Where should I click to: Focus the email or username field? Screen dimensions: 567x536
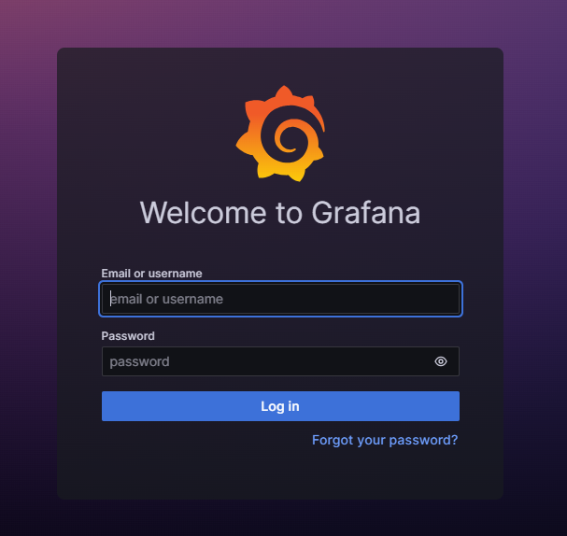(x=280, y=299)
